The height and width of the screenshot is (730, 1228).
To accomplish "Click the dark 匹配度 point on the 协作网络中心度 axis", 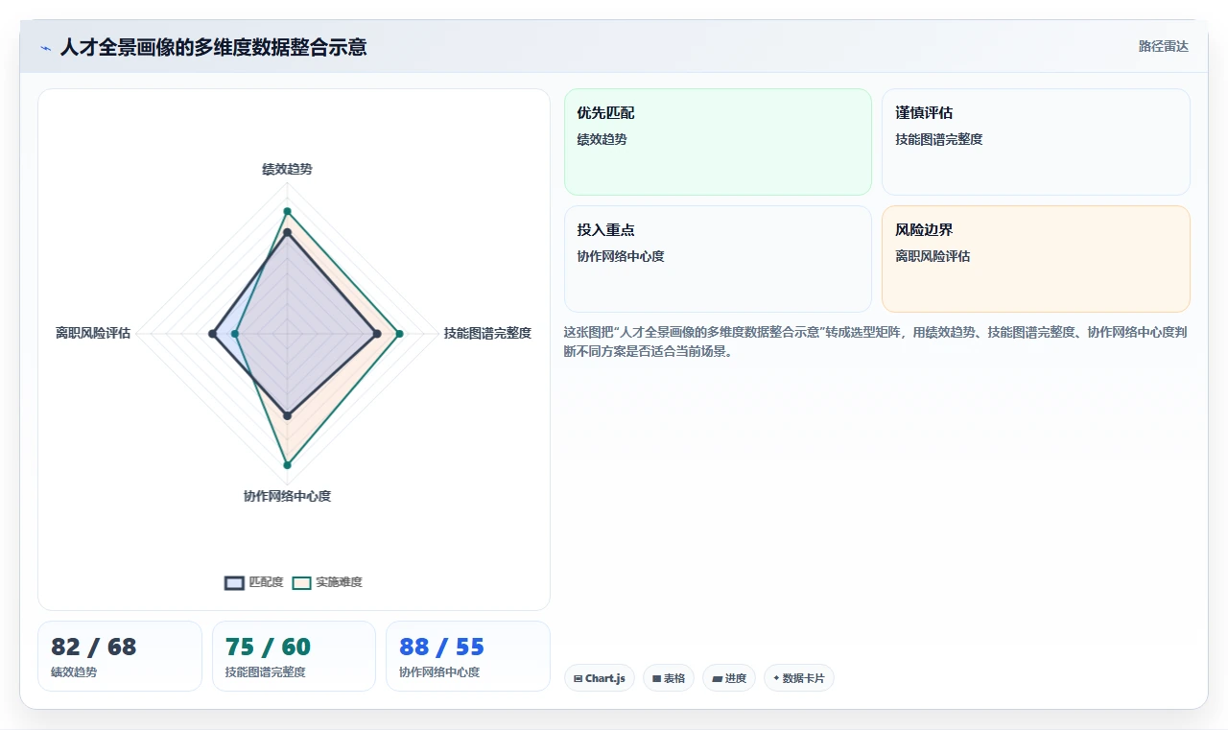I will 287,415.
